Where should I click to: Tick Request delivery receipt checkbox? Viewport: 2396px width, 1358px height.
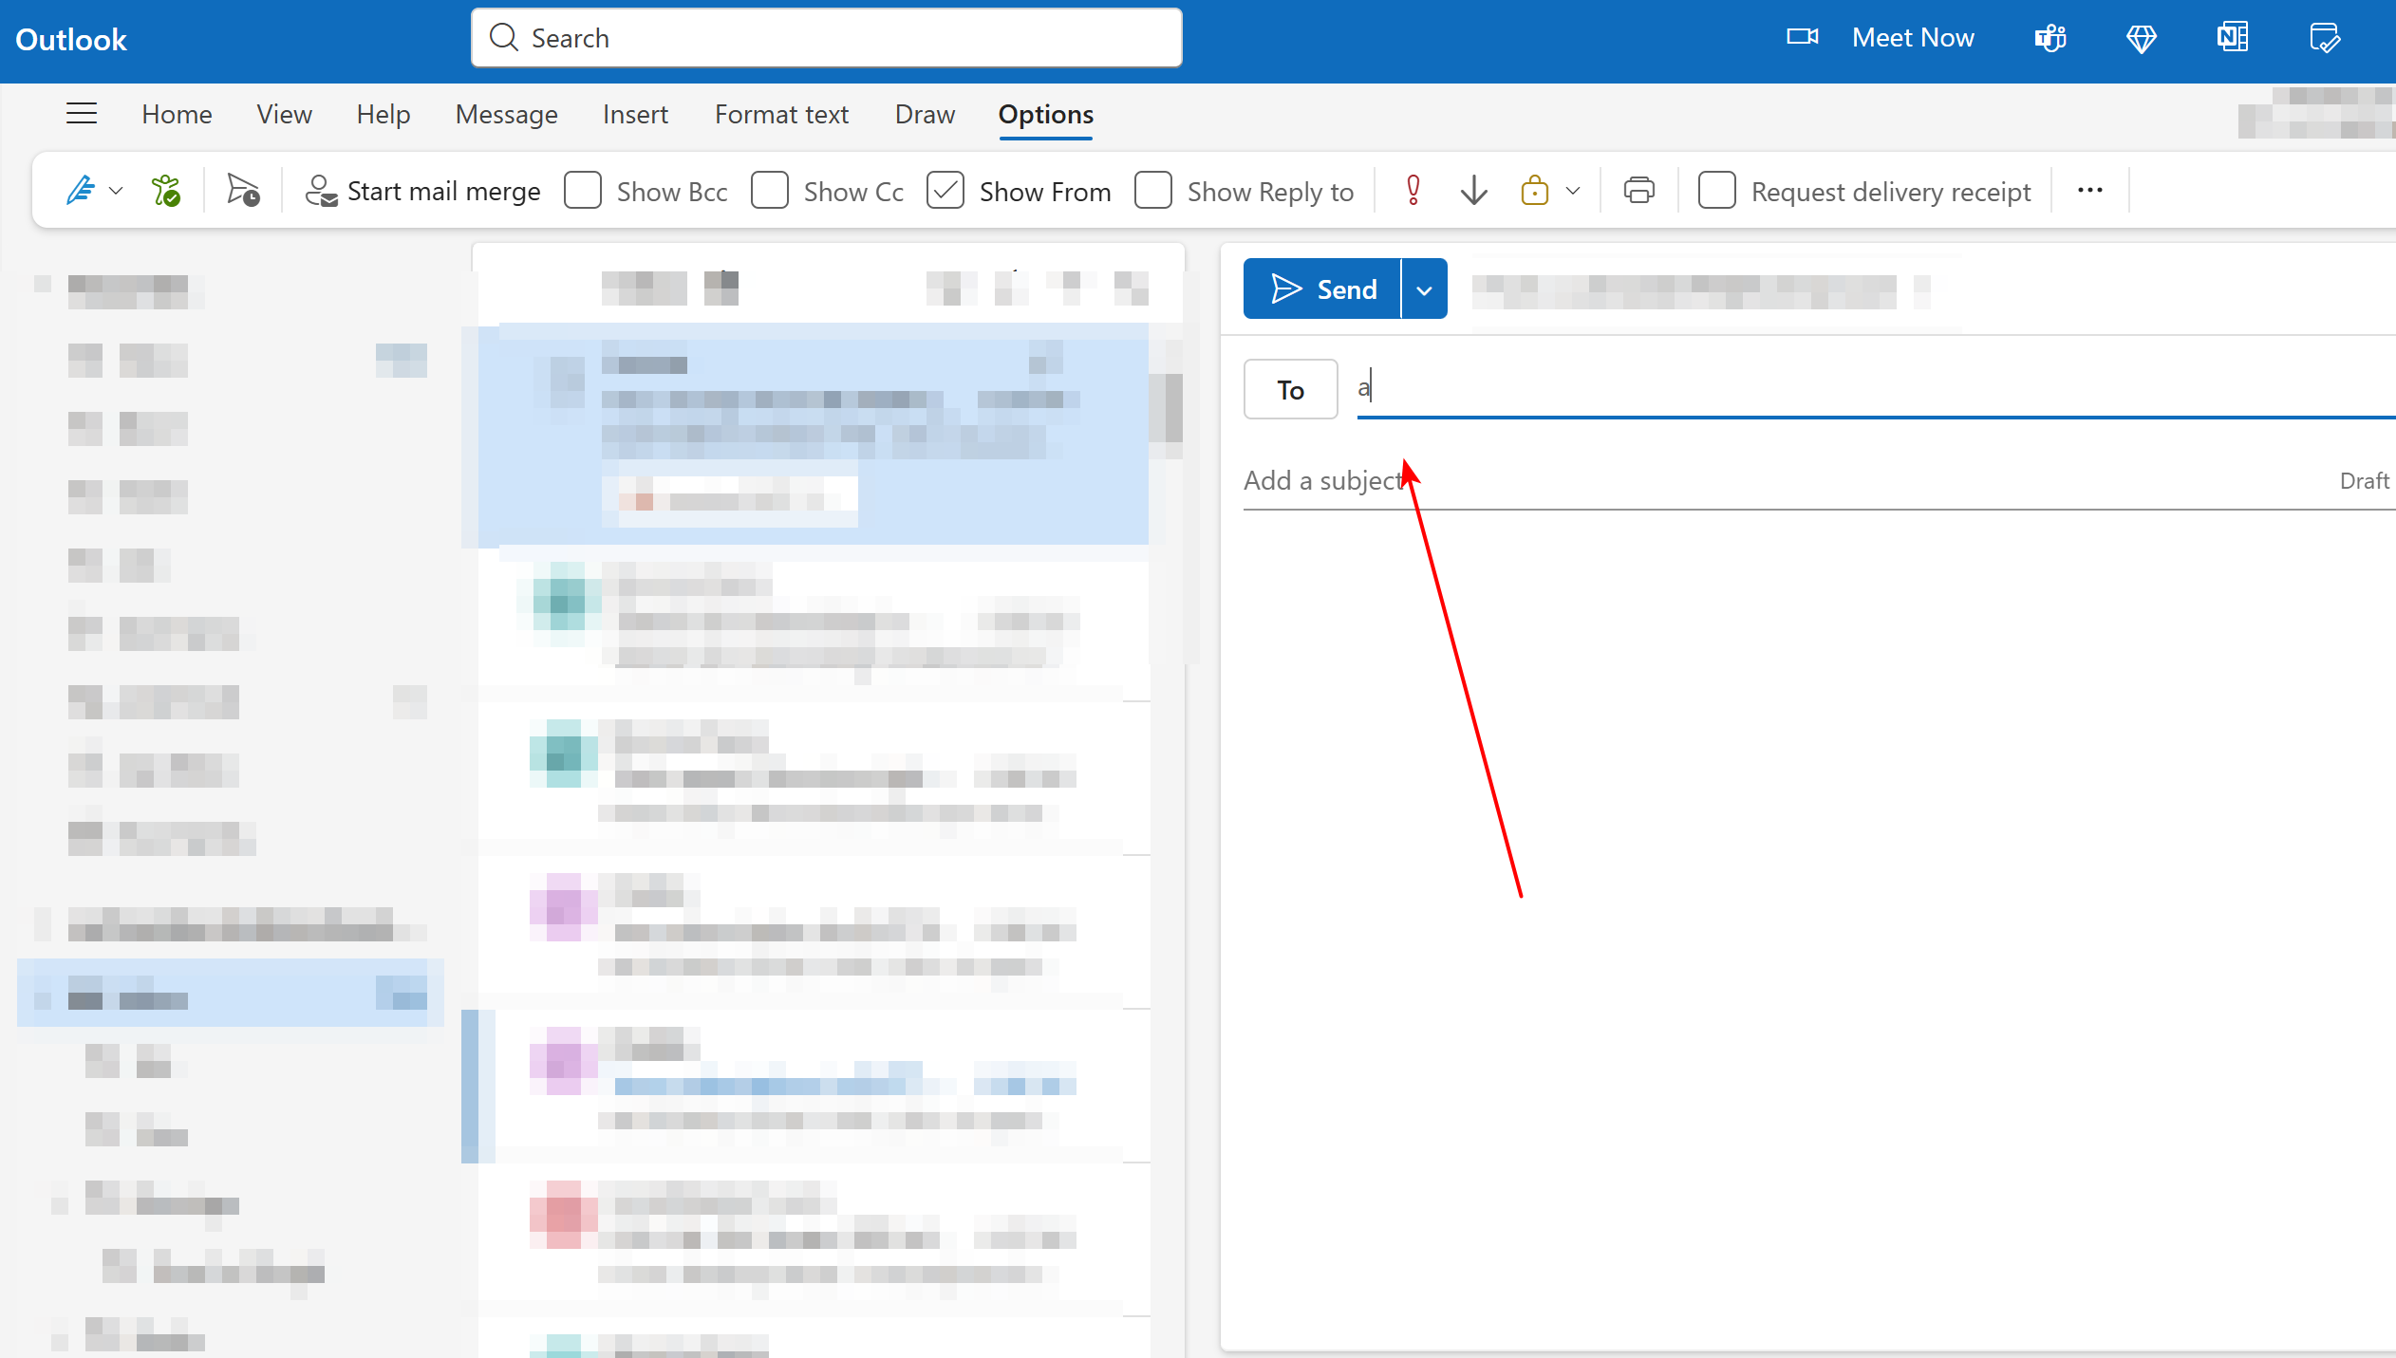tap(1716, 191)
